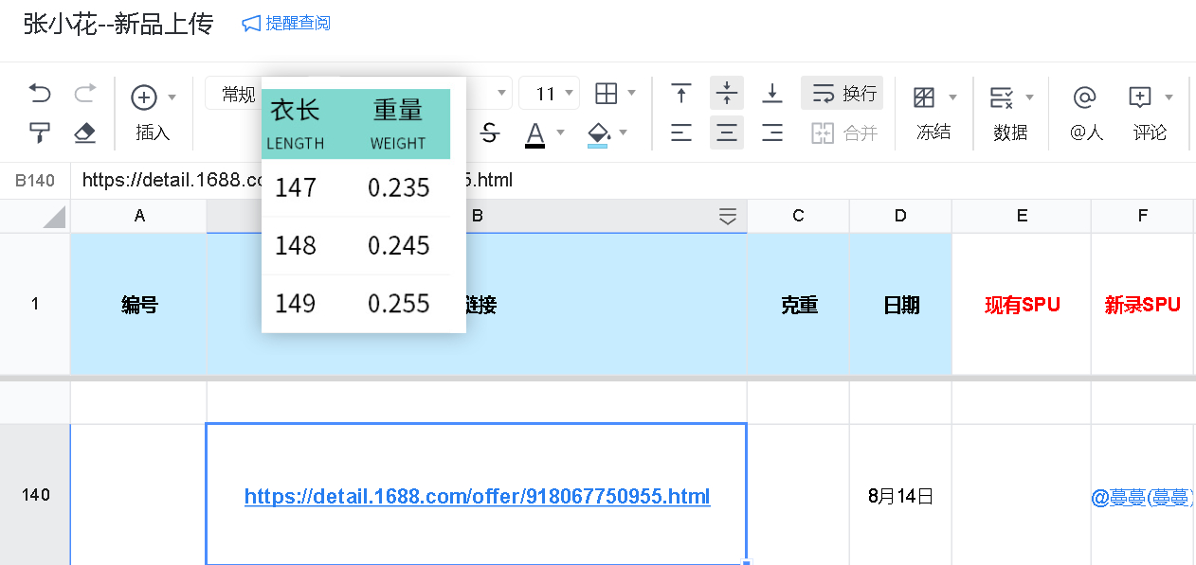Click the 提醒查阅 reminder button
This screenshot has width=1196, height=565.
[x=286, y=23]
